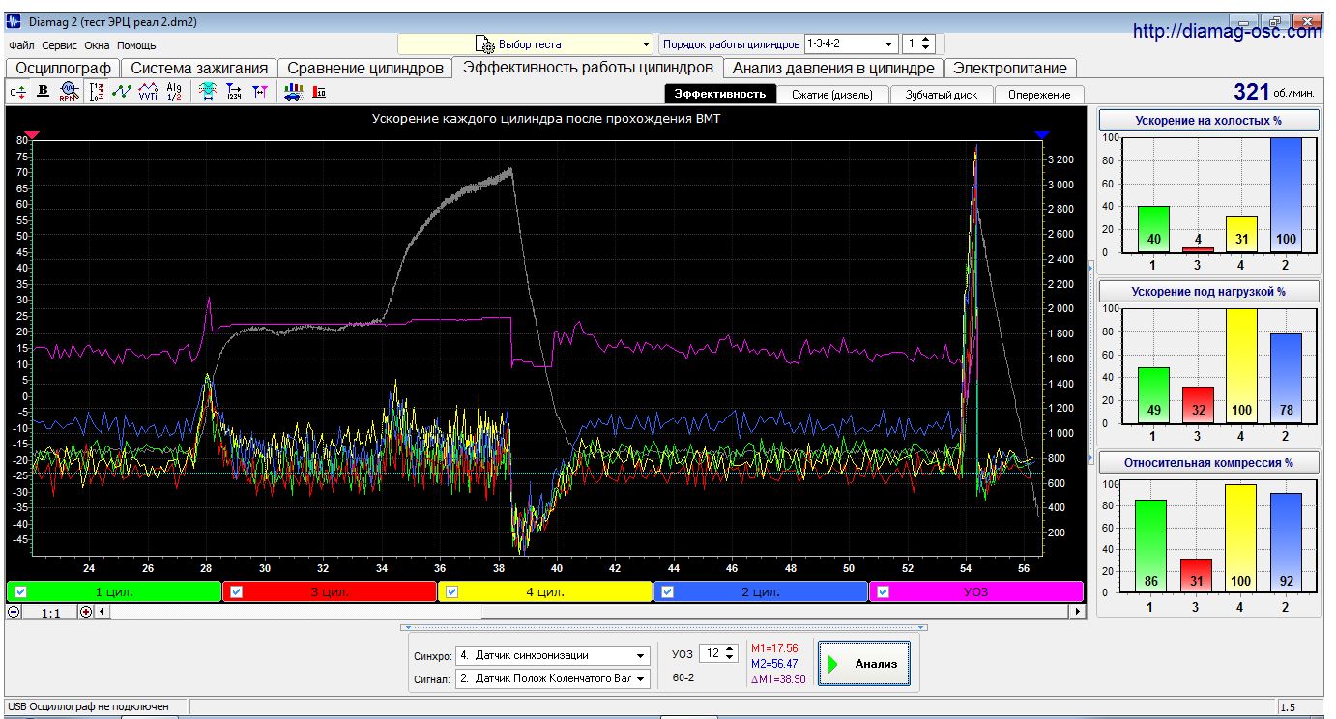Viewport: 1336px width, 719px height.
Task: Click the 321 об./мин. RPM readout
Action: click(1273, 92)
